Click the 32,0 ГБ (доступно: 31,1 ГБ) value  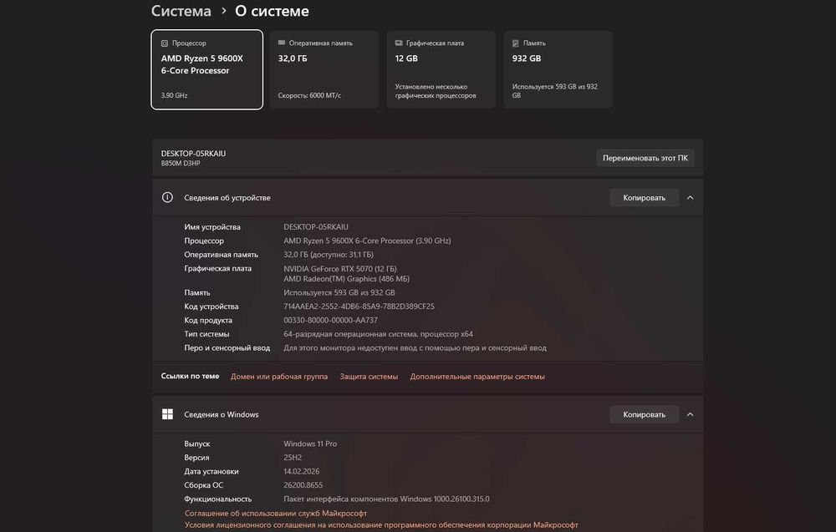pyautogui.click(x=329, y=255)
